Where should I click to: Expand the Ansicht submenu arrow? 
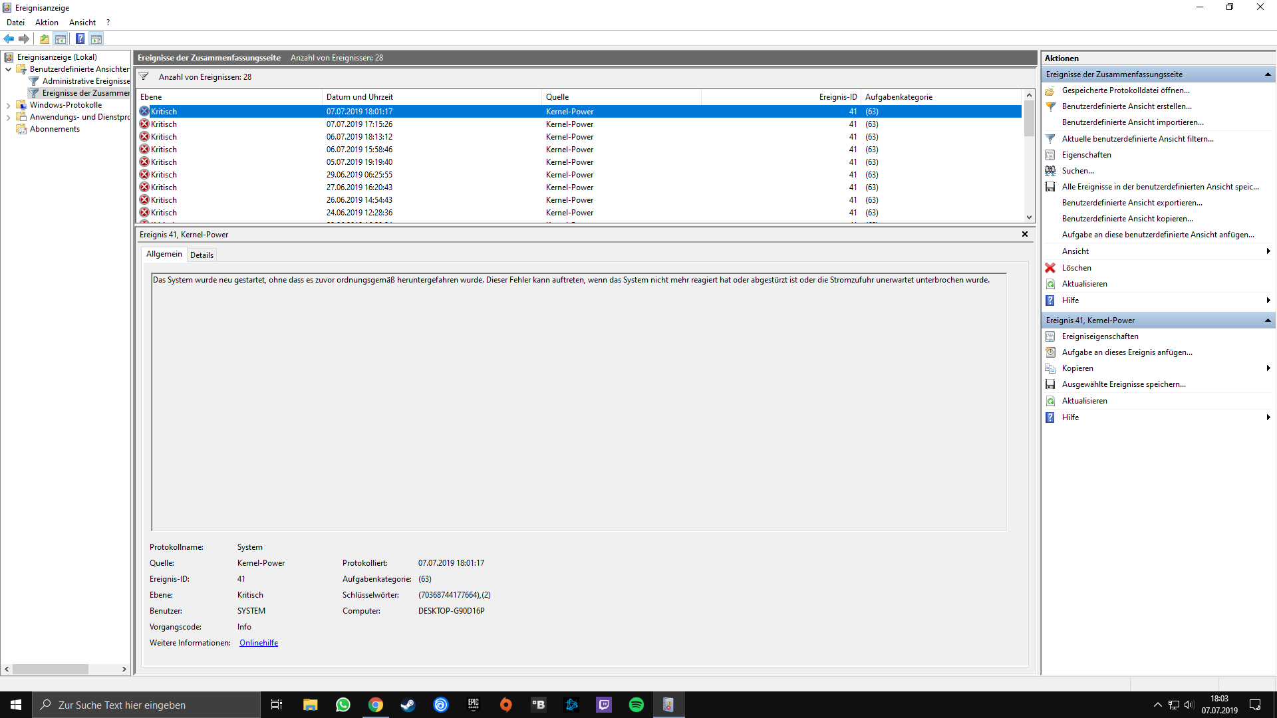[1268, 251]
